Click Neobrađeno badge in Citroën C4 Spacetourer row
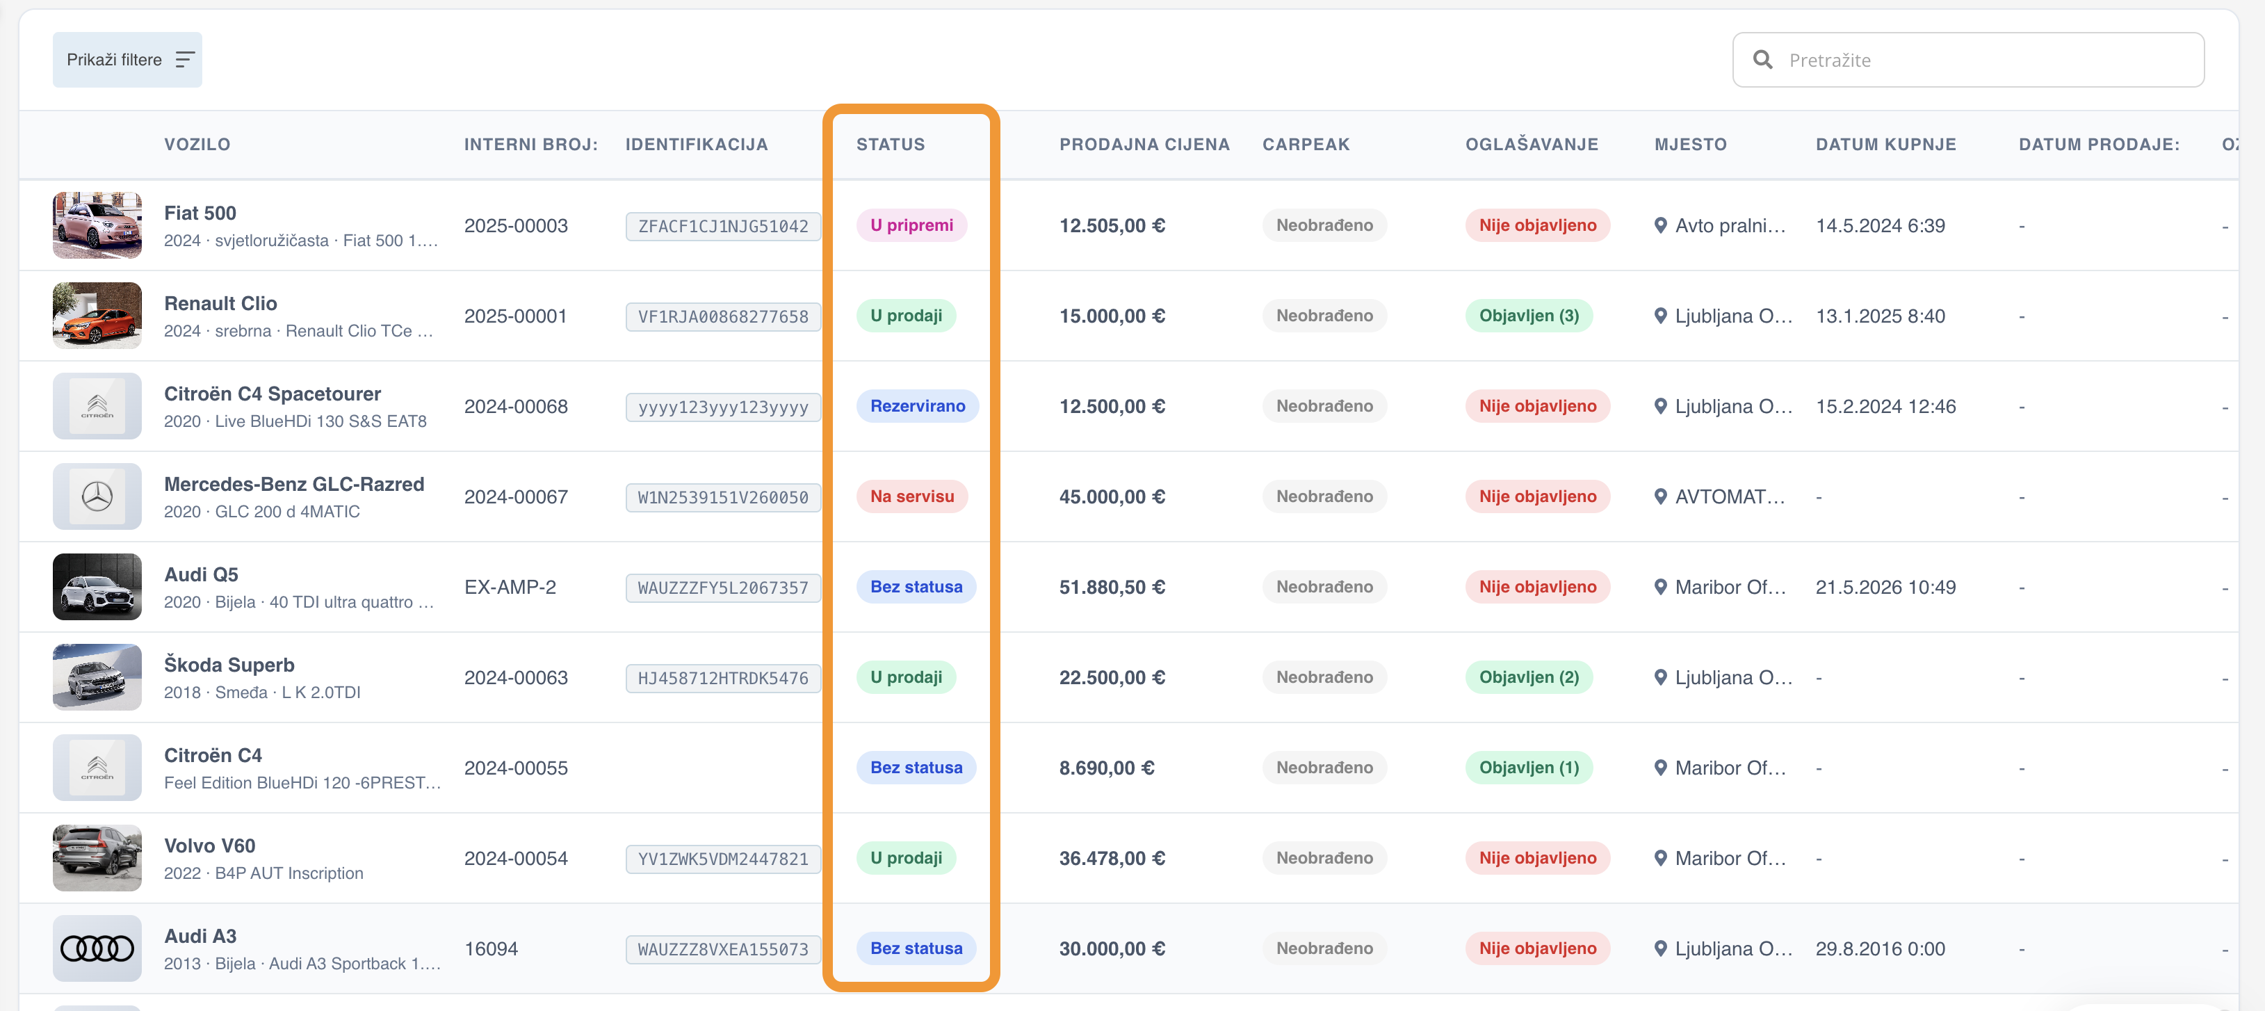 coord(1324,406)
